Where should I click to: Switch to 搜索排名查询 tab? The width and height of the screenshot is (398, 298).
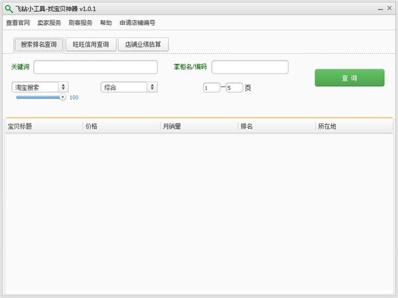click(x=39, y=44)
